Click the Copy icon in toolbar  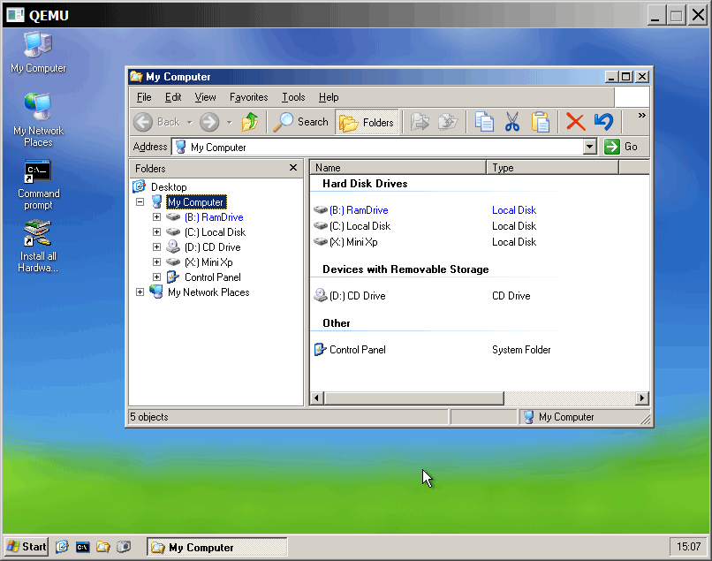pos(484,122)
